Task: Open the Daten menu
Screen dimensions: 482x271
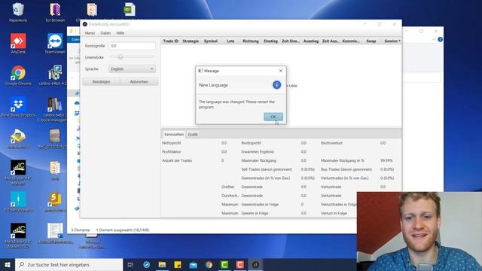Action: [105, 33]
